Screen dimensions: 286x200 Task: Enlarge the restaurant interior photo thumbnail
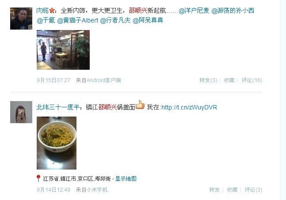tap(63, 50)
